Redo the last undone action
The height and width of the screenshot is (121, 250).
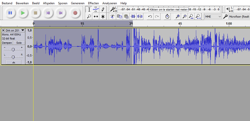tap(157, 16)
